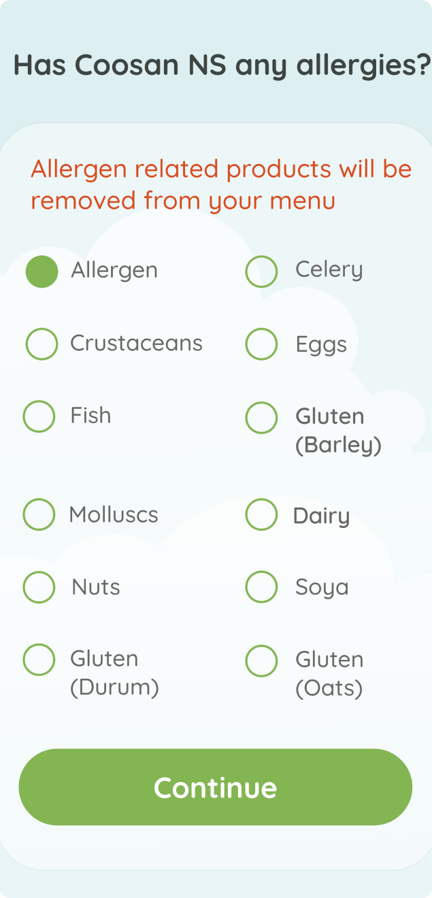Click the Gluten (Barley) label text
432x898 pixels.
pos(338,431)
